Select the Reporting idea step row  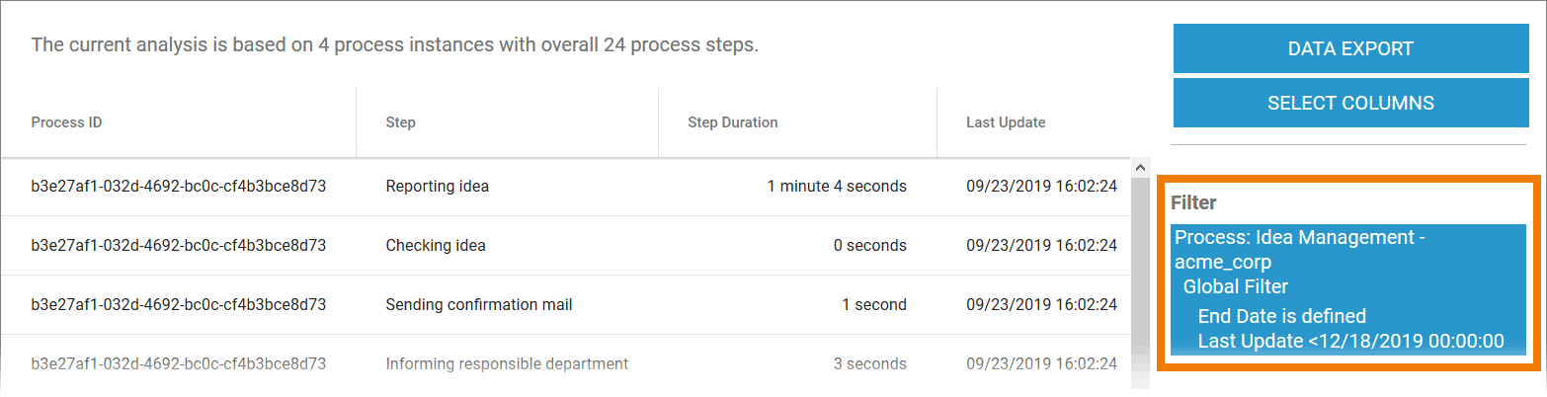click(x=437, y=186)
